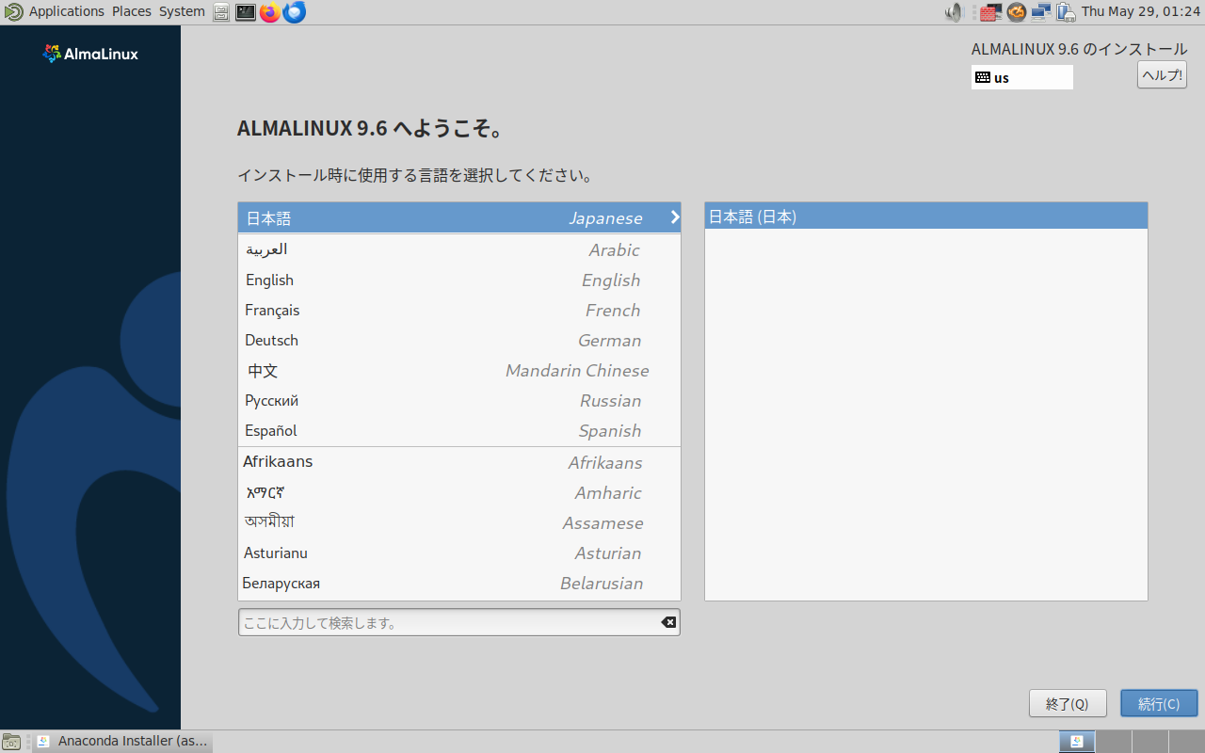The image size is (1205, 753).
Task: Select the Русский Russian language row
Action: tap(459, 400)
